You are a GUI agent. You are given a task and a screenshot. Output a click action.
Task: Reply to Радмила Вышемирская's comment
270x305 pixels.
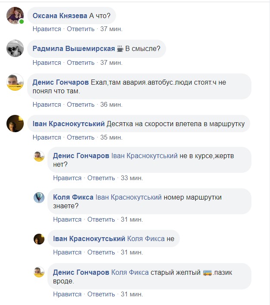tap(80, 63)
